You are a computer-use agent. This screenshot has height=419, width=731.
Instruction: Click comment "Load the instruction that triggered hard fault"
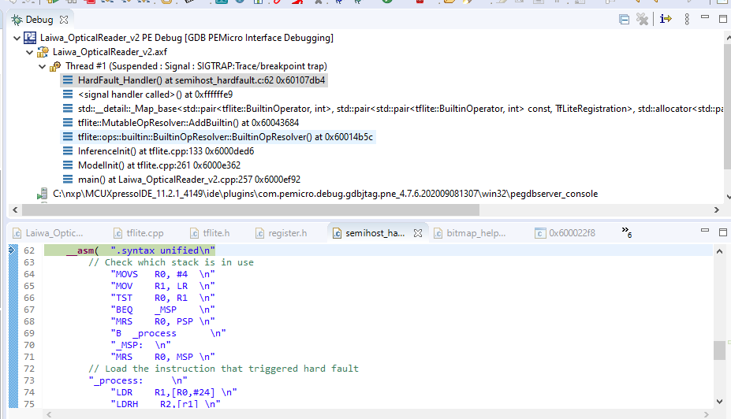(224, 369)
